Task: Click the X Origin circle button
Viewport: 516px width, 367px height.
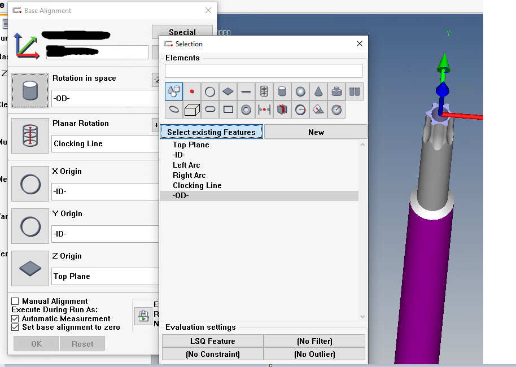Action: pos(30,183)
